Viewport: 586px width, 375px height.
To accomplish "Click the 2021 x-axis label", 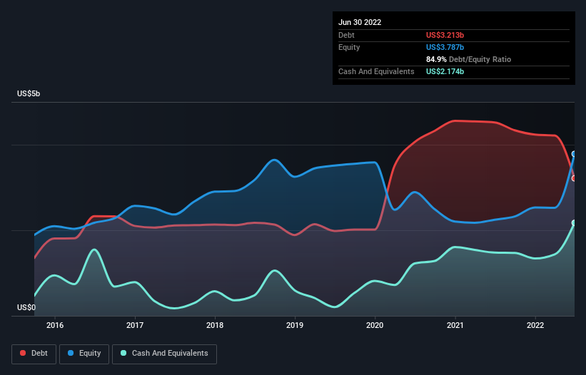I will [455, 325].
